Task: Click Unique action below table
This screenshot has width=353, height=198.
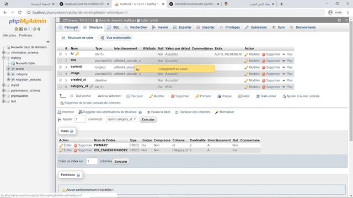Action: click(x=224, y=96)
